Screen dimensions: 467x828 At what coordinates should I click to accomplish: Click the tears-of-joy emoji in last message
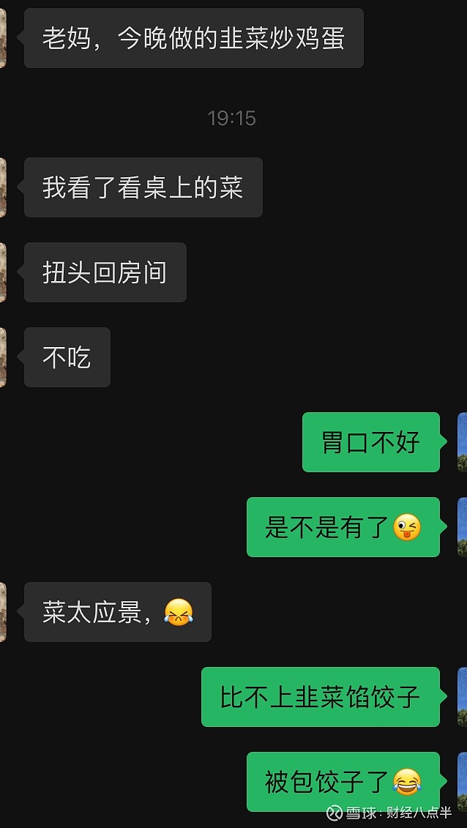[x=408, y=782]
